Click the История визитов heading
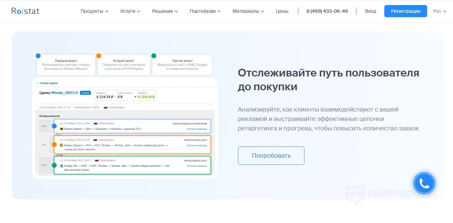The height and width of the screenshot is (223, 453). (50, 116)
